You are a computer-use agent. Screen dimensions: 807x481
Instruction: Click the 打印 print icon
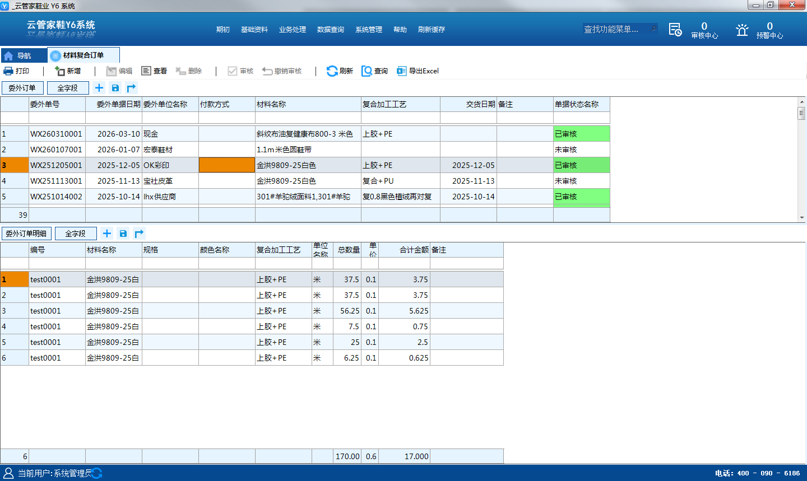click(x=8, y=71)
